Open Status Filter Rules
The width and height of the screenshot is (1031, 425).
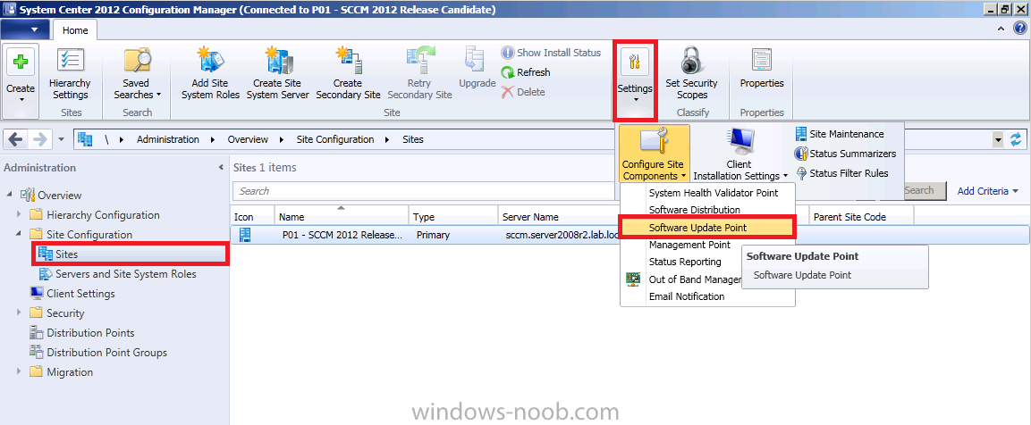[841, 173]
